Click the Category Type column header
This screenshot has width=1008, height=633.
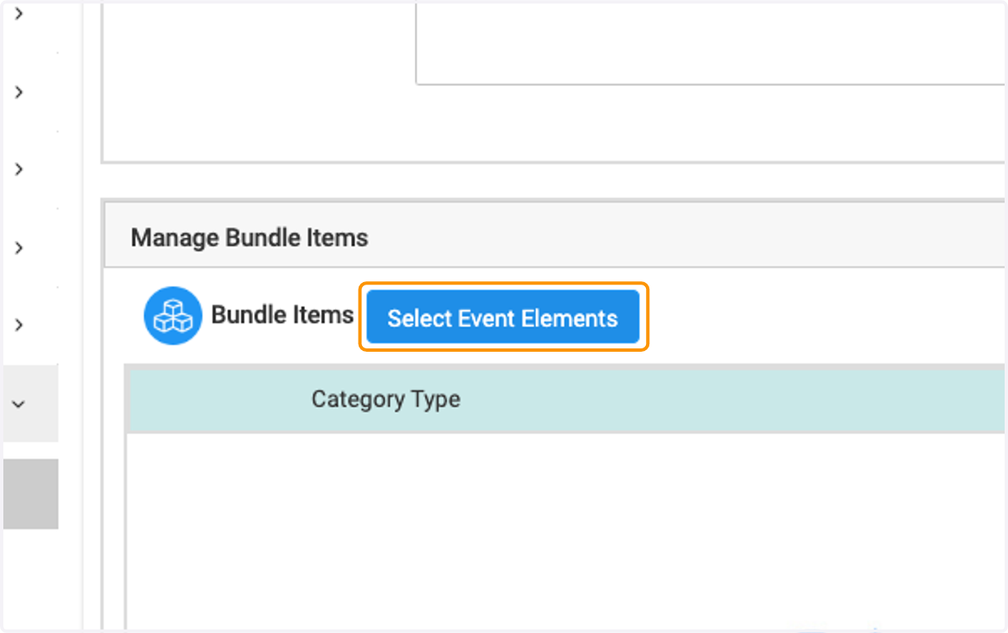click(x=386, y=399)
